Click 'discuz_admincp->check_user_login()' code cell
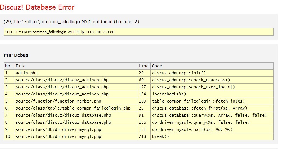The width and height of the screenshot is (286, 149). pos(212,87)
